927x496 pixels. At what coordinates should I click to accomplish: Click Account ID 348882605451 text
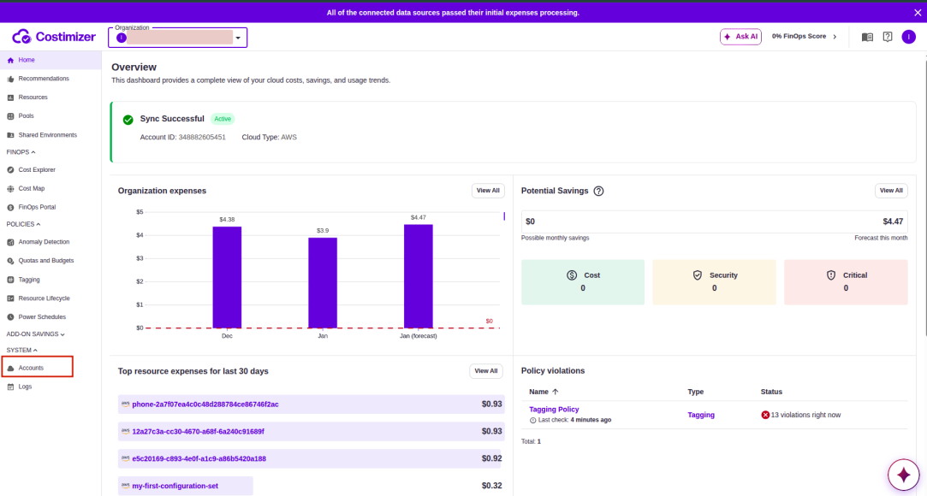click(182, 137)
